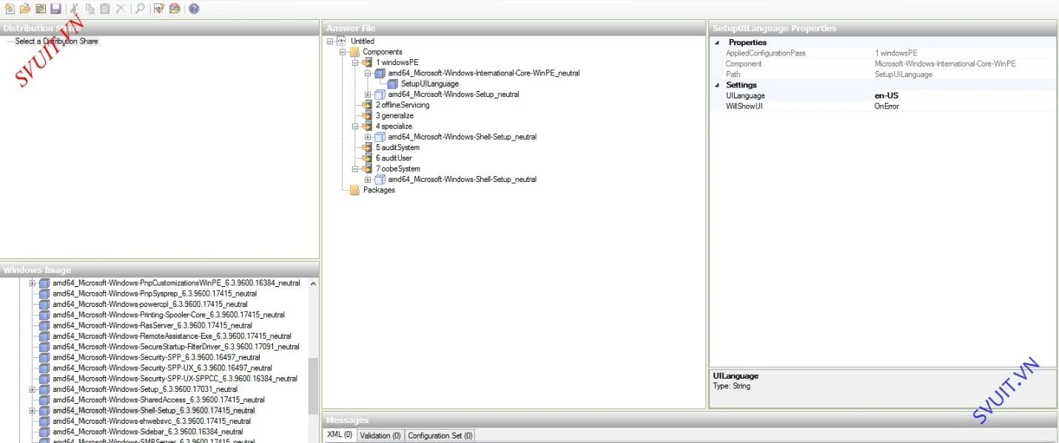Screen dimensions: 1059x443
Task: Select the shwebsvc_6.3.9600.17415 component
Action: [x=152, y=421]
